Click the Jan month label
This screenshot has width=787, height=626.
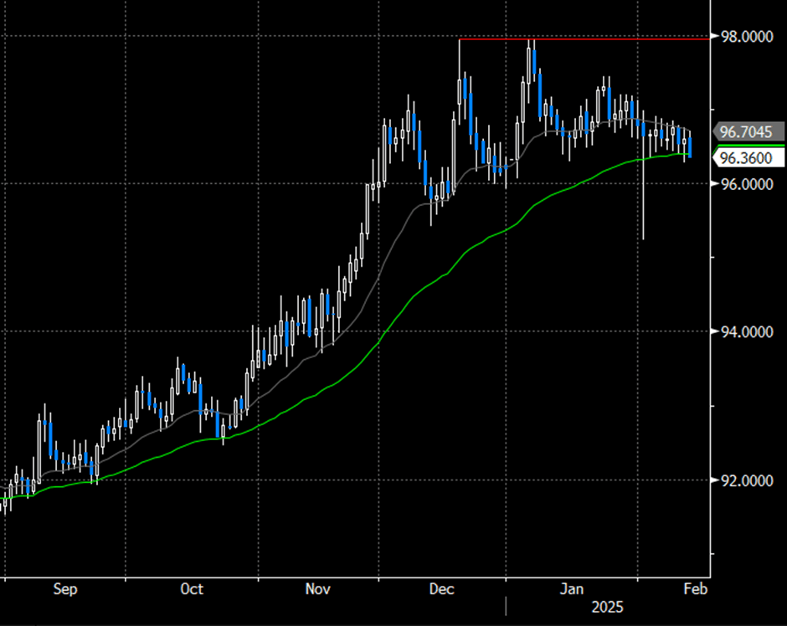click(572, 589)
